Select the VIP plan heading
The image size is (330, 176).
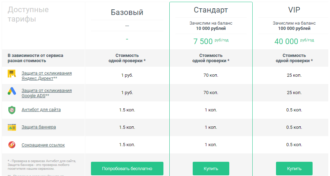coord(294,9)
